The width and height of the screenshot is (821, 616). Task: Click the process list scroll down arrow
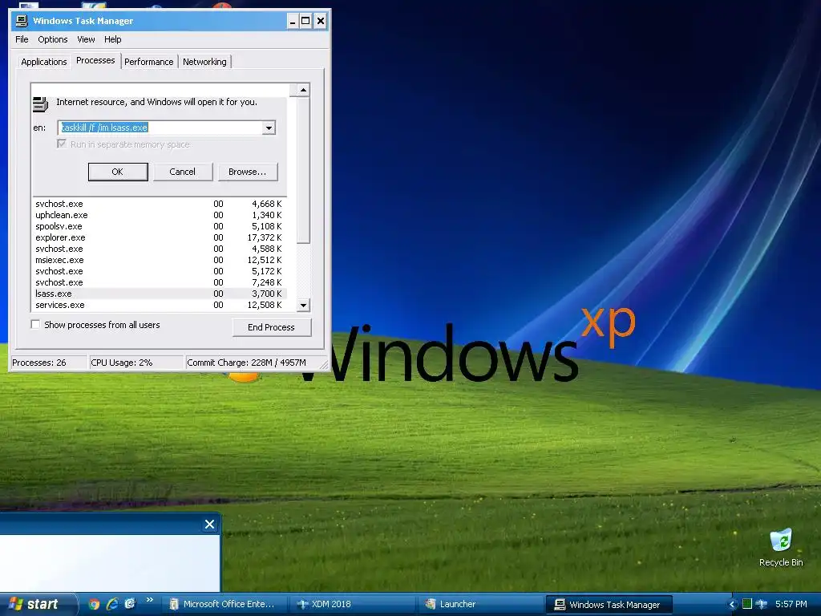303,305
